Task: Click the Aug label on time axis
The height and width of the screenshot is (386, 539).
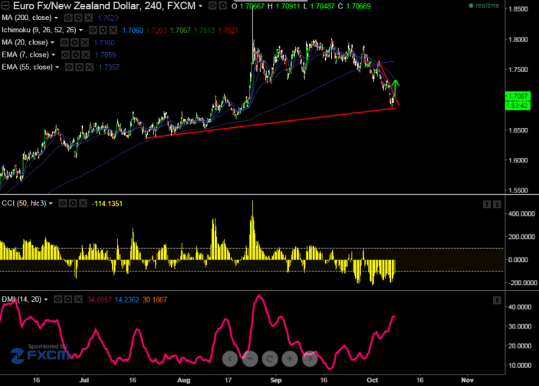Action: tap(184, 380)
